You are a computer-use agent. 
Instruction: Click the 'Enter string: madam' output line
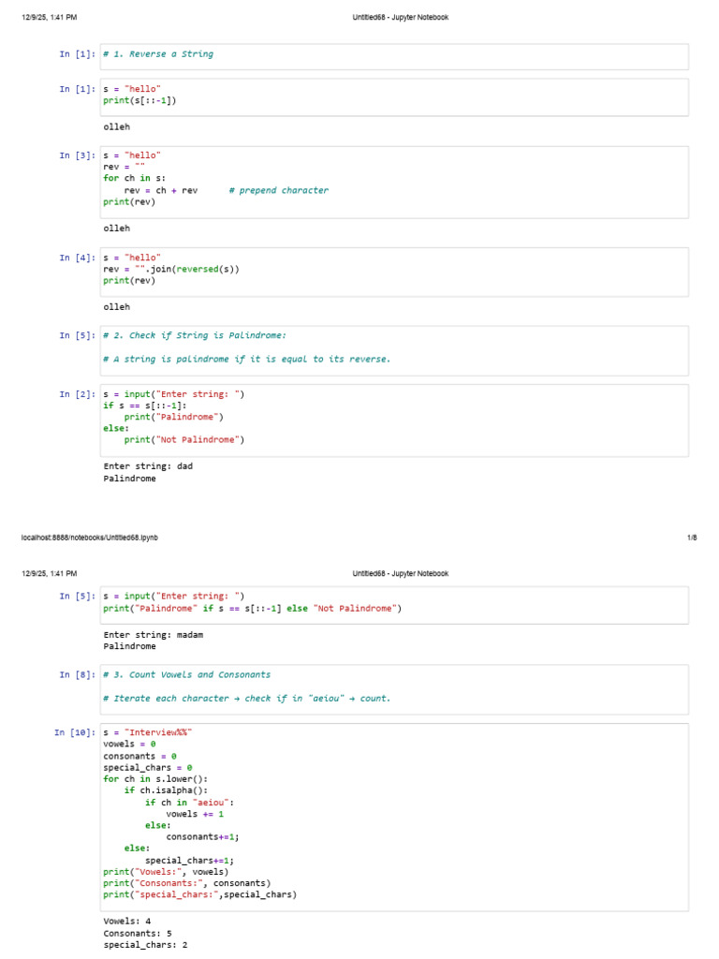[153, 635]
